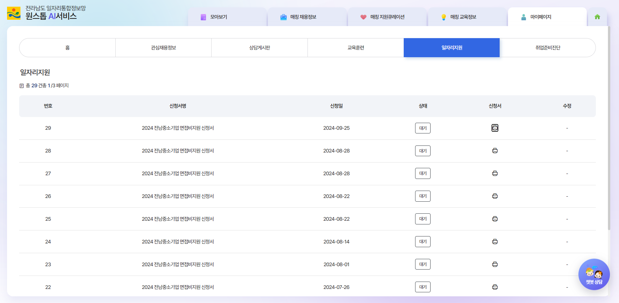This screenshot has width=619, height=303.
Task: Open application titled 2024 전남중소기업 면접비지원 신청서 in row 29
Action: 178,128
